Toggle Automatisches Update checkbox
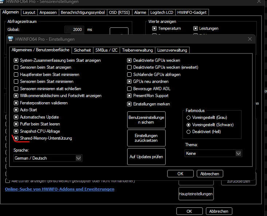The image size is (267, 216). (16, 117)
